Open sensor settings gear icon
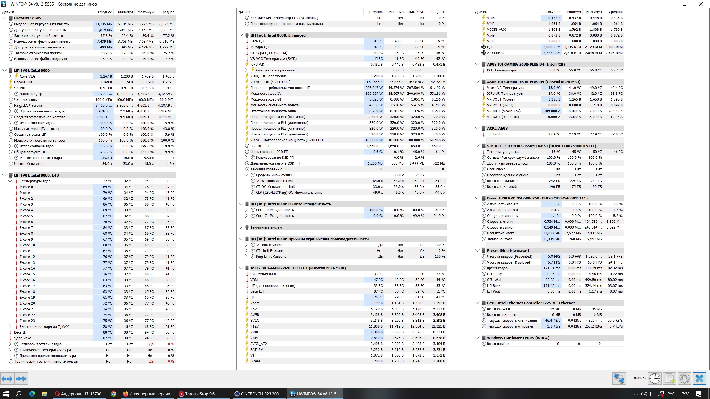The width and height of the screenshot is (710, 399). [684, 378]
